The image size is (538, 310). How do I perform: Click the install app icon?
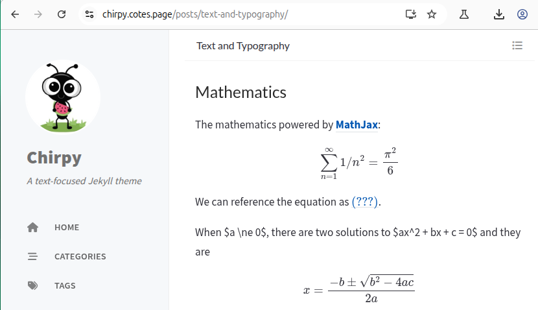(x=410, y=14)
